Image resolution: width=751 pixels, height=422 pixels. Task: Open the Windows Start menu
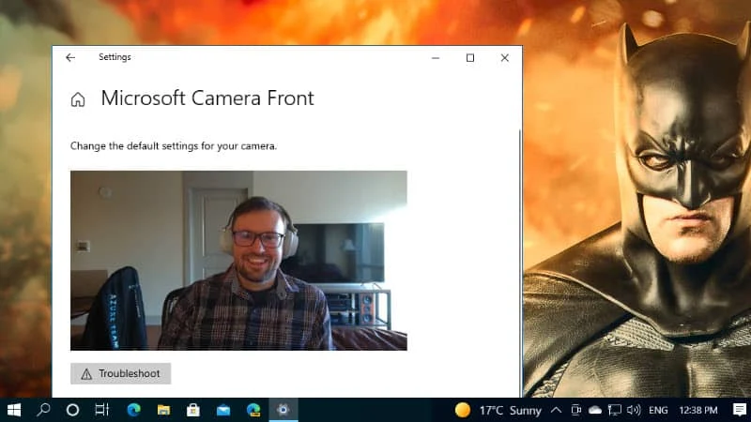pyautogui.click(x=14, y=410)
